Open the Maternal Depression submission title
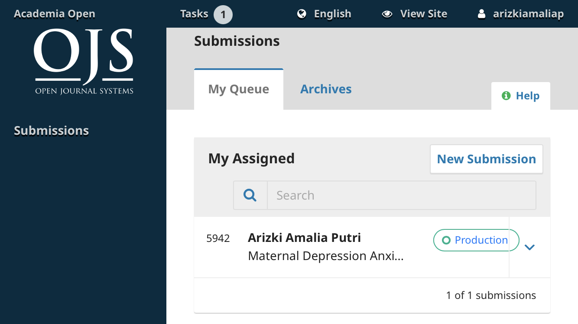Viewport: 578px width, 324px height. pyautogui.click(x=325, y=256)
